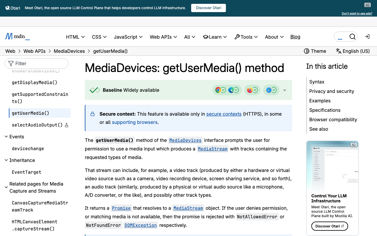The height and width of the screenshot is (236, 377).
Task: Open the All menu
Action: (190, 37)
